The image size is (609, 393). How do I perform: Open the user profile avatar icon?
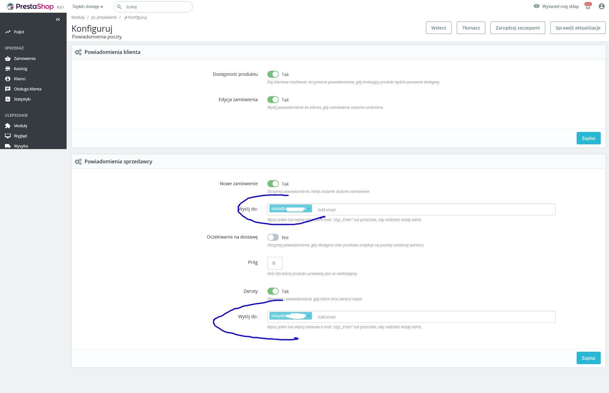[601, 6]
